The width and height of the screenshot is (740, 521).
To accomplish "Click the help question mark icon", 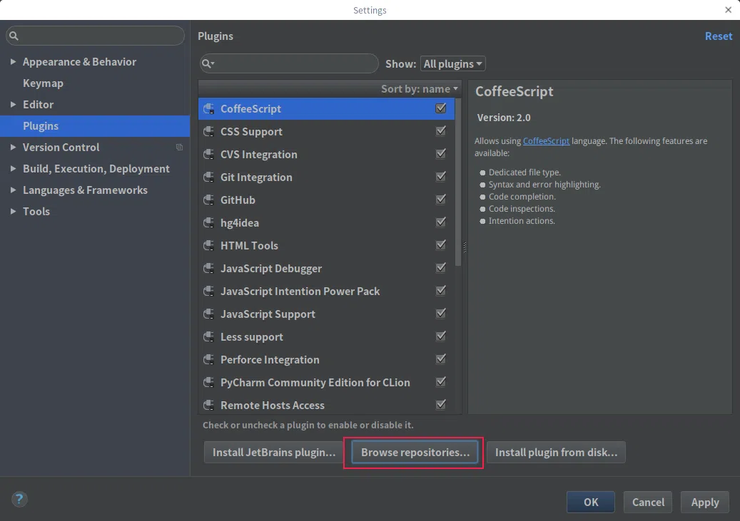I will pyautogui.click(x=19, y=499).
